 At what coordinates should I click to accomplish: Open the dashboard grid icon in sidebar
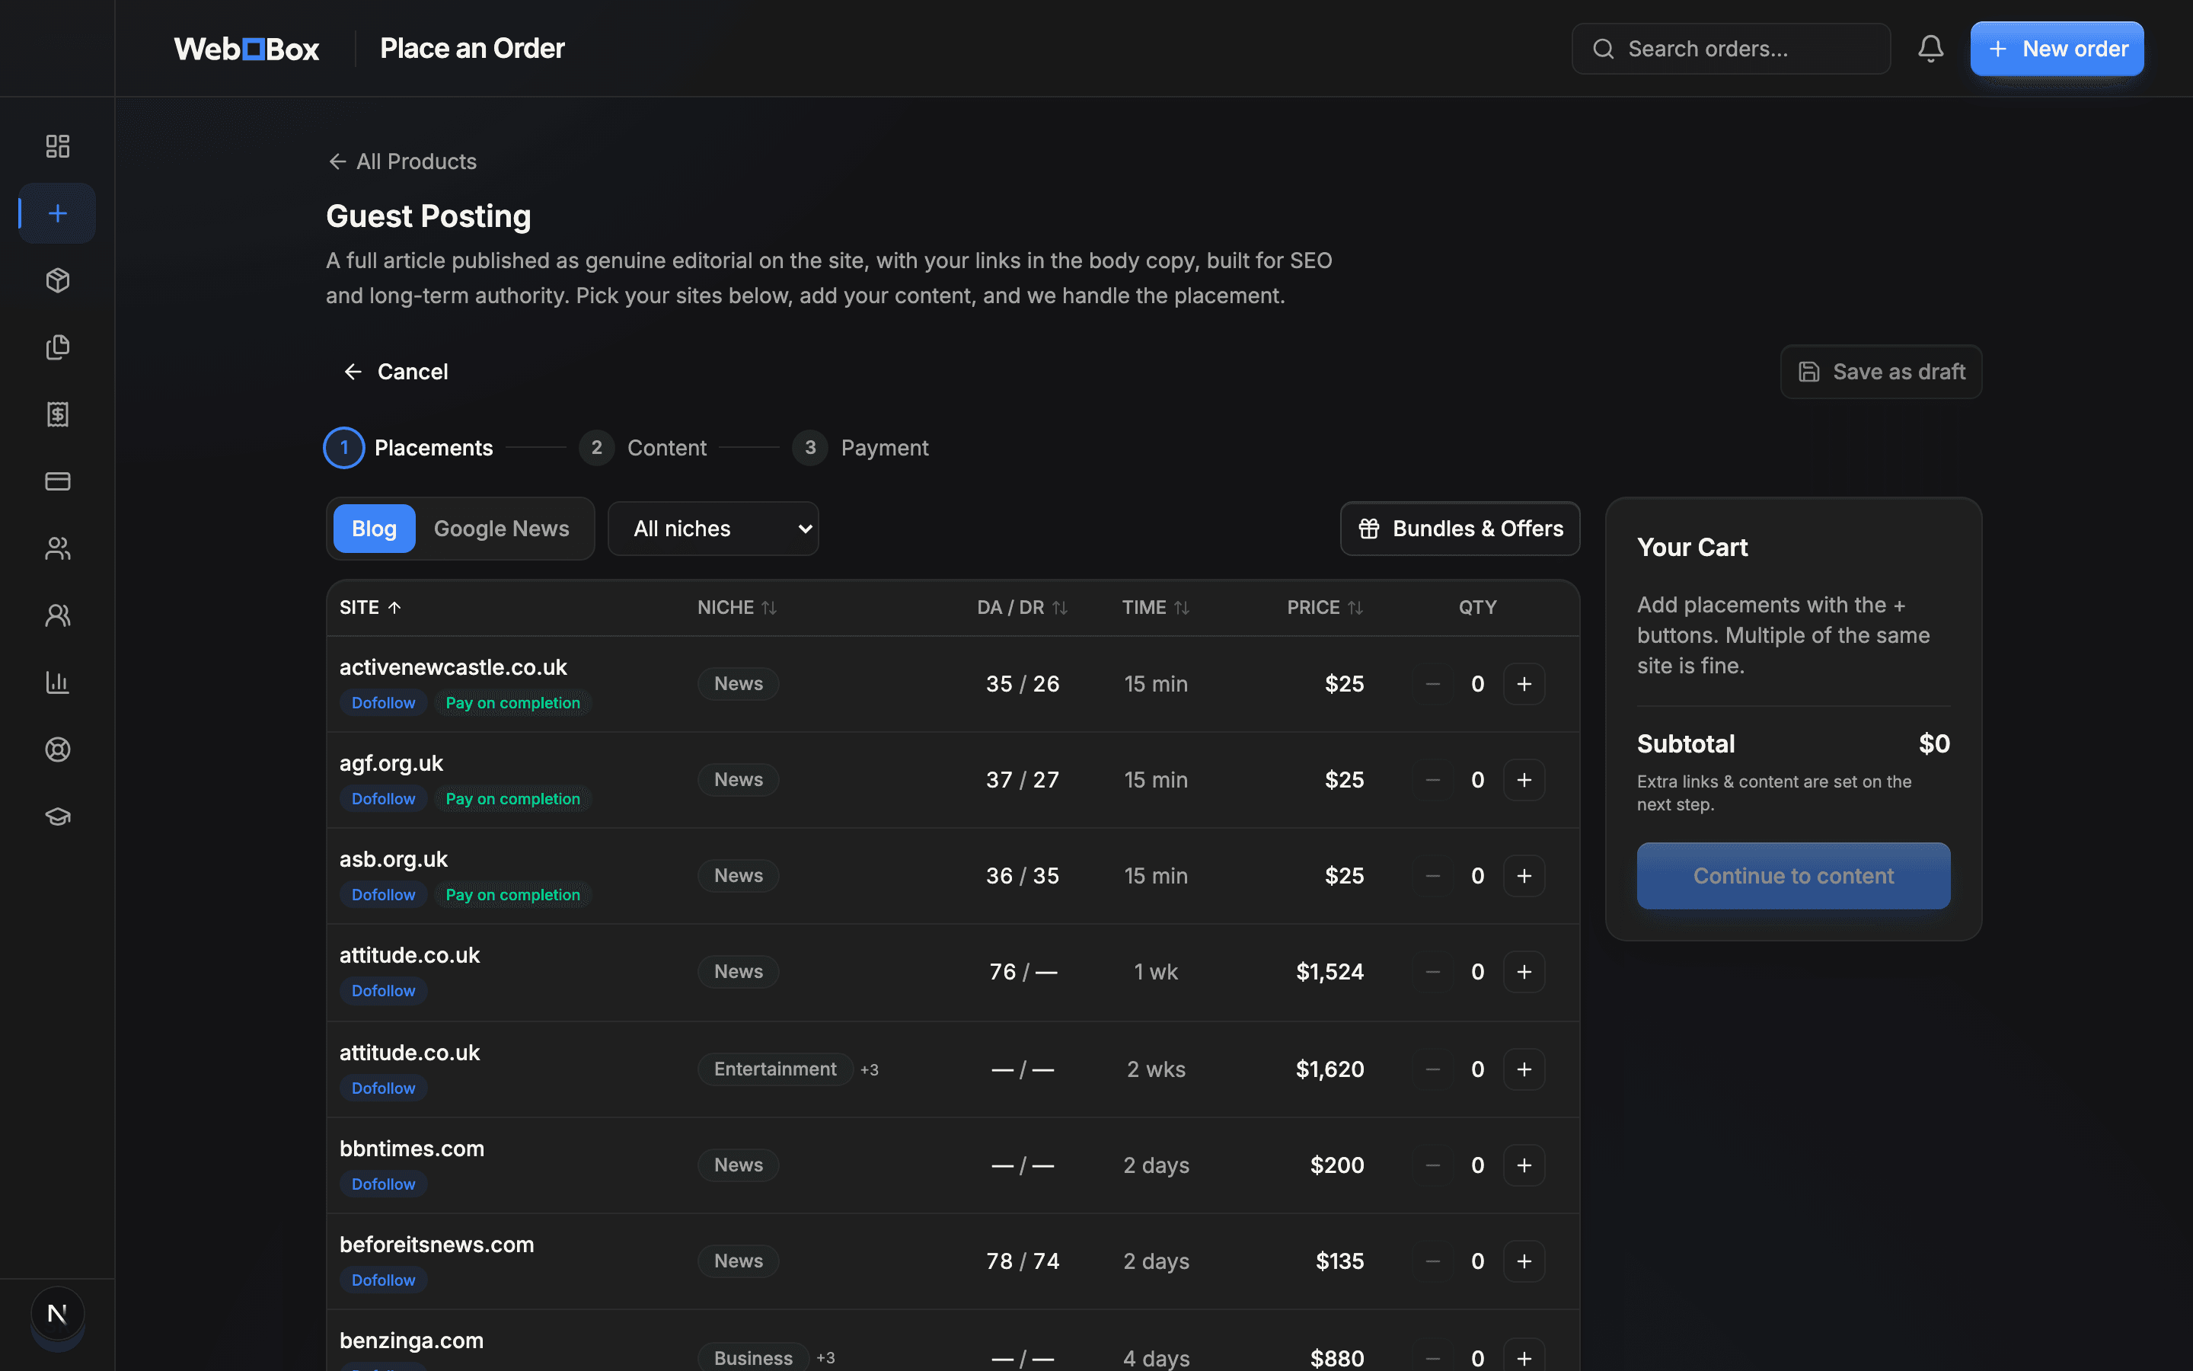(x=57, y=146)
